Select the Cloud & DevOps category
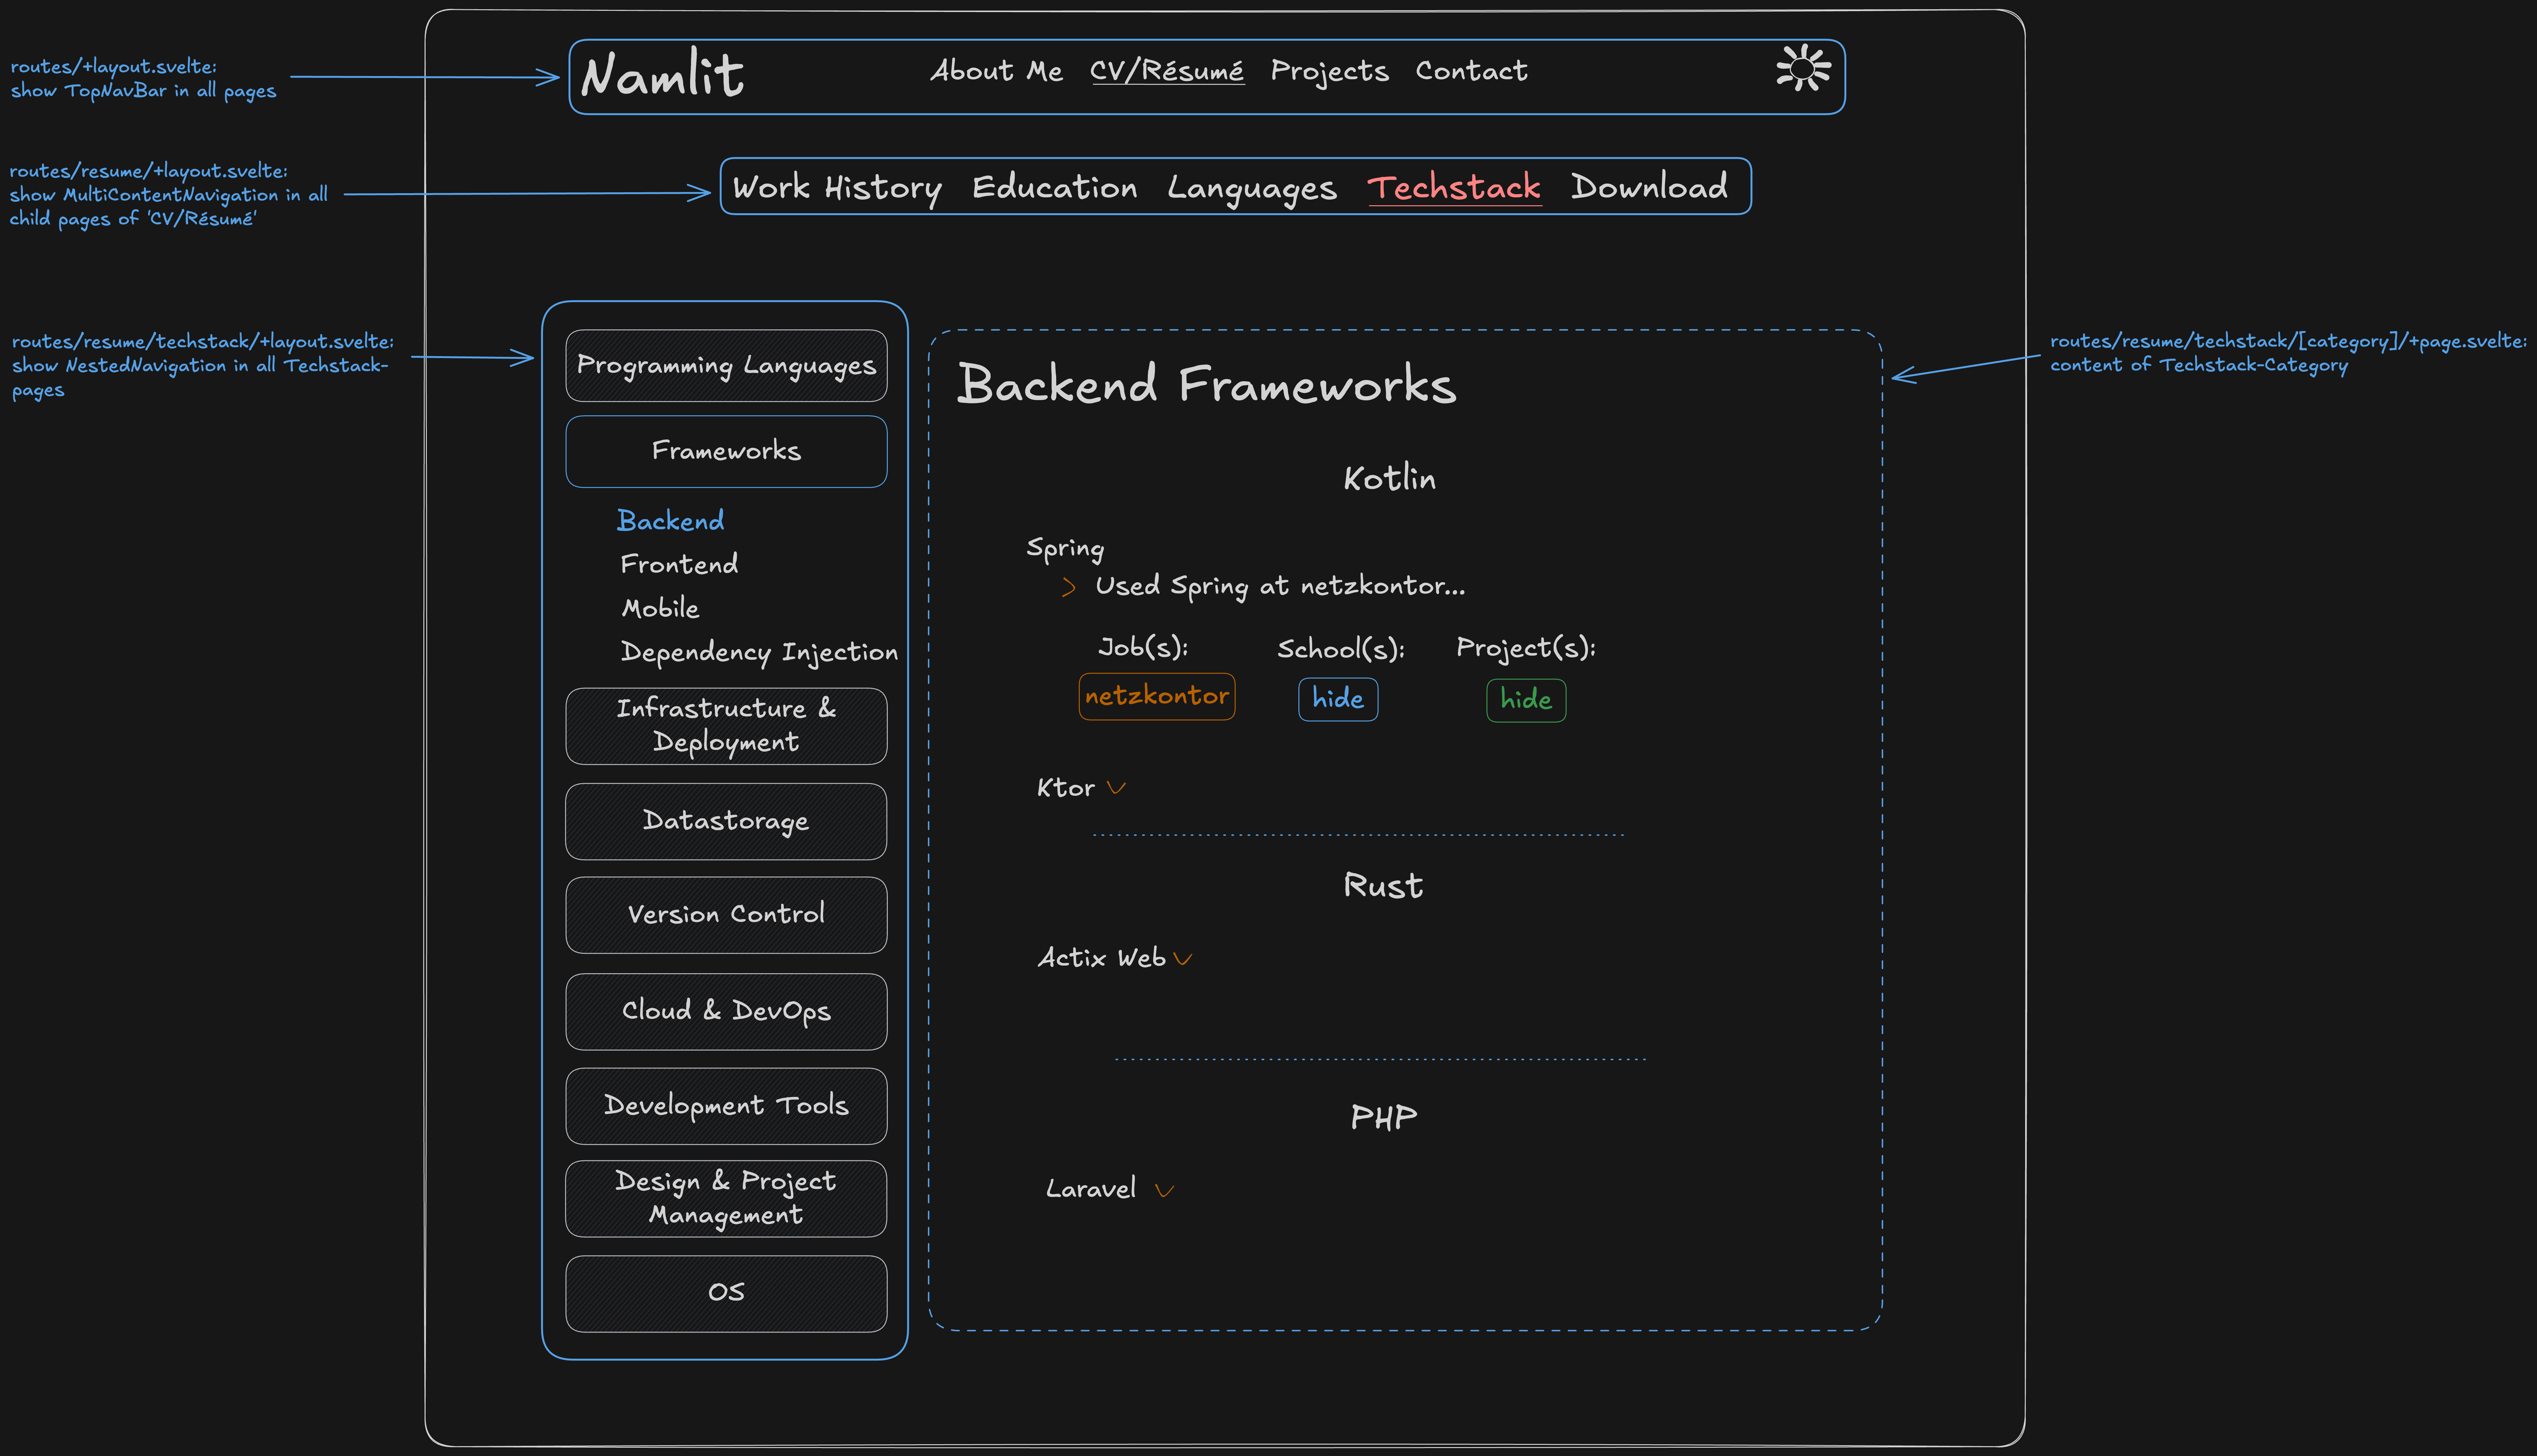The width and height of the screenshot is (2537, 1456). point(725,1011)
